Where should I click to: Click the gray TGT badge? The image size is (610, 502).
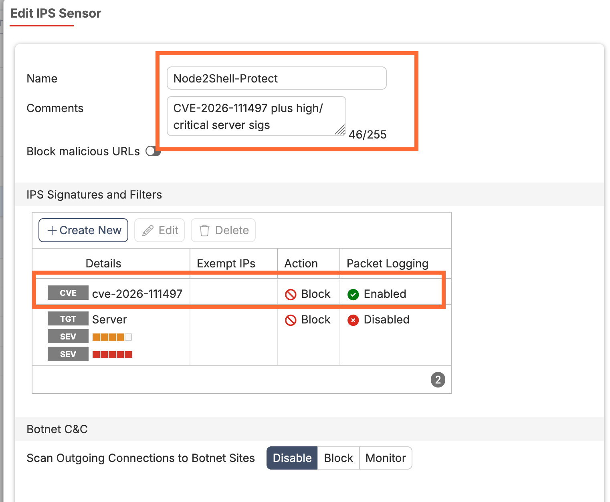68,319
